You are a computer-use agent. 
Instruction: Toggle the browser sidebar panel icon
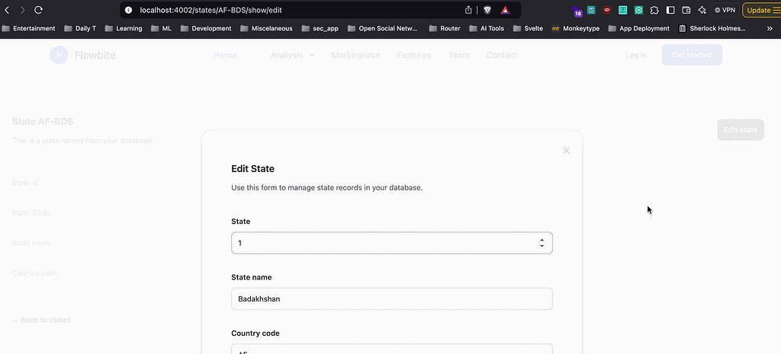(x=670, y=10)
